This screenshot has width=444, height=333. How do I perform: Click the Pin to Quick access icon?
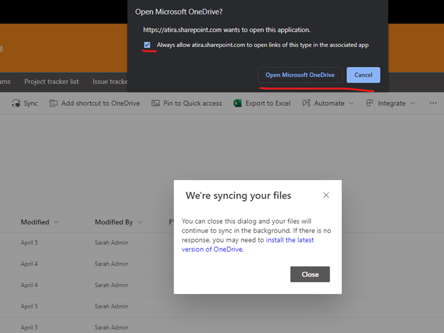pos(156,103)
